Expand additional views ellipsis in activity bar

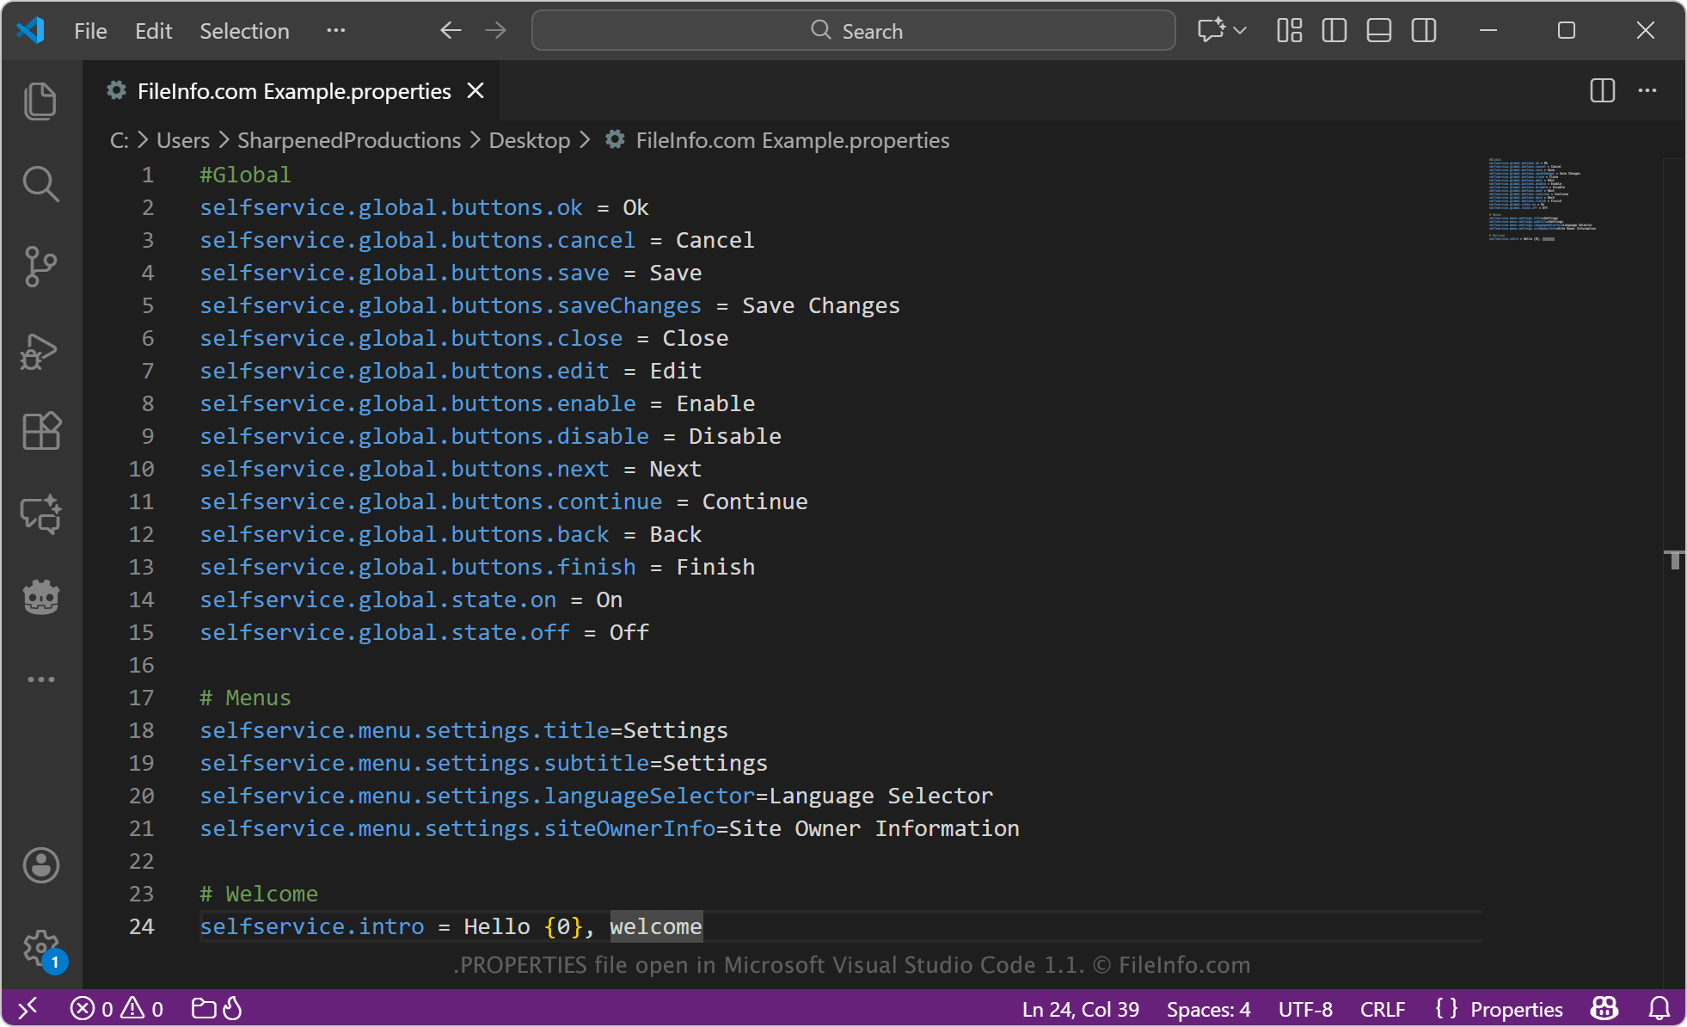tap(40, 680)
